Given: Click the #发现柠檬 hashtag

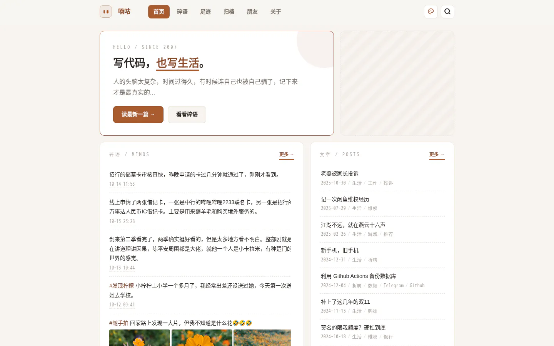Looking at the screenshot, I should coord(122,286).
